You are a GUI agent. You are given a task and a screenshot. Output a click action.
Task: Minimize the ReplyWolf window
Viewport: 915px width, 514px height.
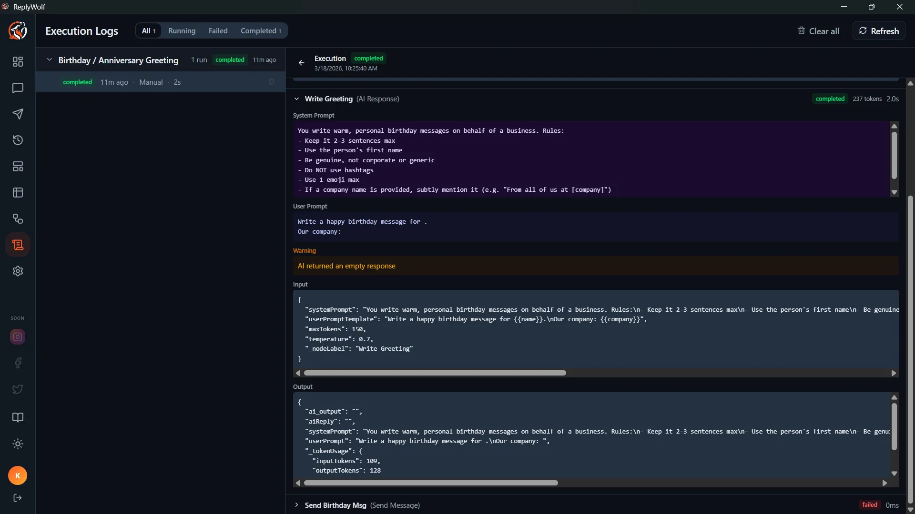click(844, 7)
